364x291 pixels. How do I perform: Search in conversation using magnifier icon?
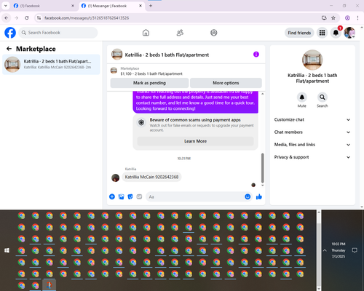[x=323, y=97]
